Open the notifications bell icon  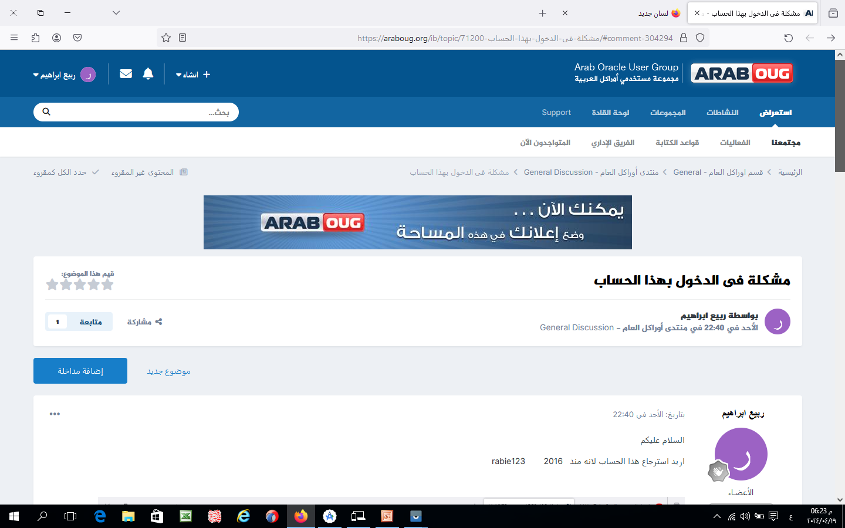coord(148,74)
